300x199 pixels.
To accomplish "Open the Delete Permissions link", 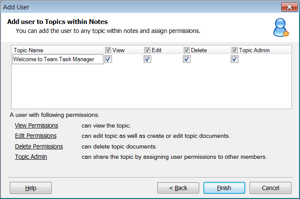I will click(x=39, y=146).
